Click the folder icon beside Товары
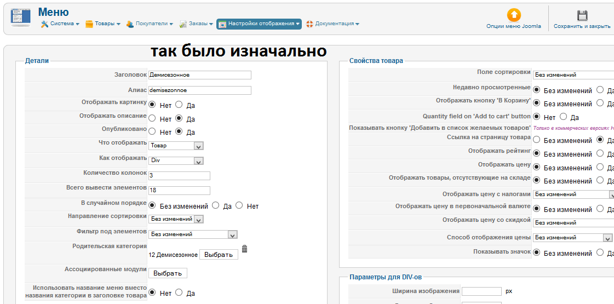Image resolution: width=614 pixels, height=304 pixels. 89,24
